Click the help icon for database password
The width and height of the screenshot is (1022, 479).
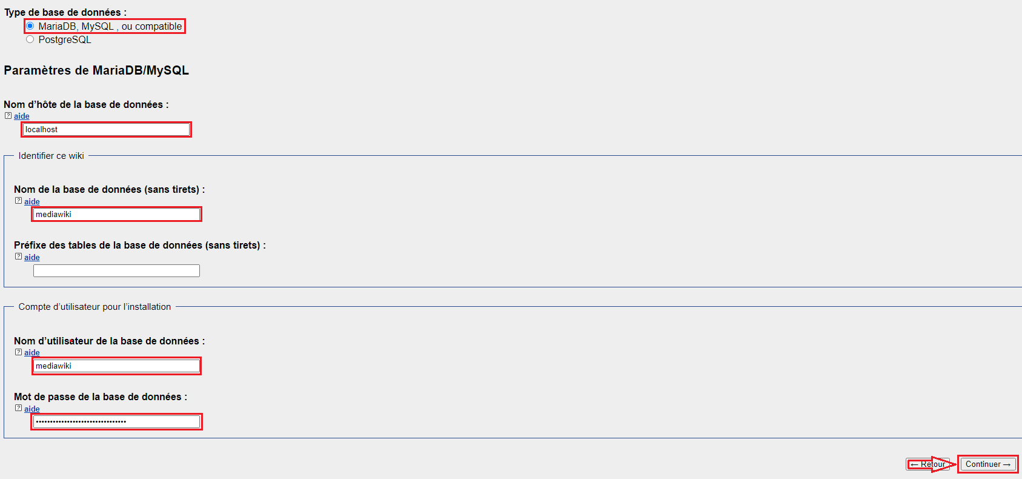(x=19, y=408)
